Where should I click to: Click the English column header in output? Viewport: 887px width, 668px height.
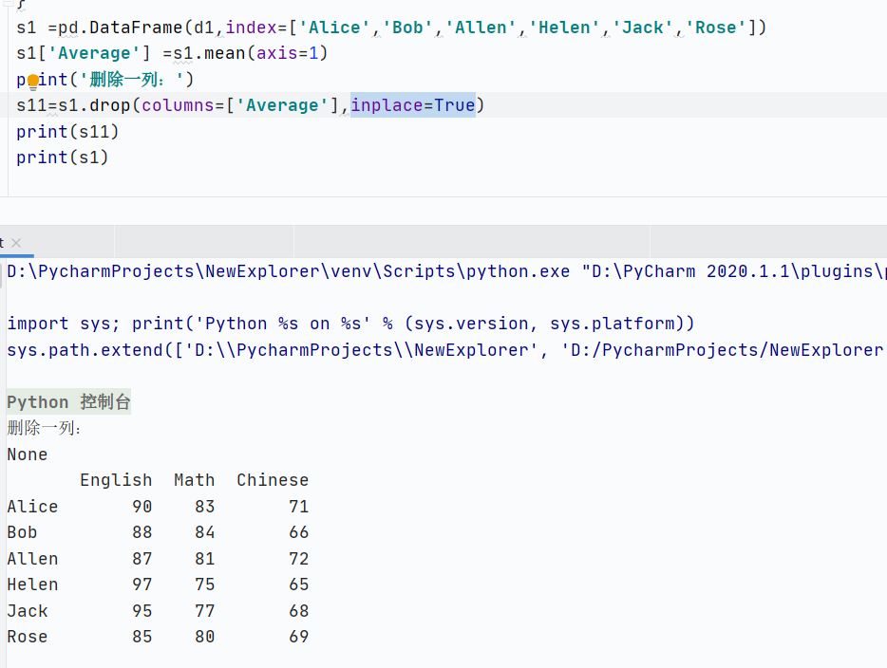click(116, 480)
